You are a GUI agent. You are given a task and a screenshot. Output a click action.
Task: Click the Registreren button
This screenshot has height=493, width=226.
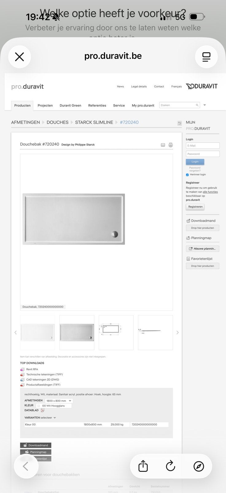coord(195,207)
